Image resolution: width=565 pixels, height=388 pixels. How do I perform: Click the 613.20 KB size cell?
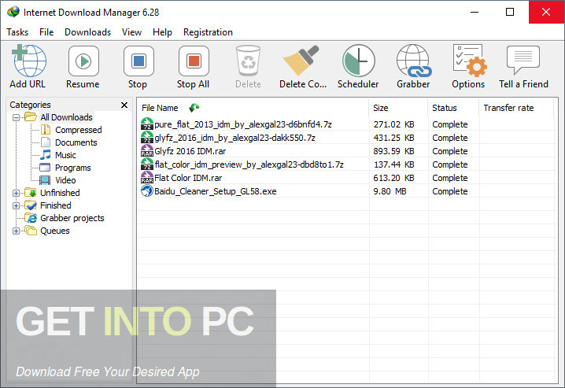[393, 178]
